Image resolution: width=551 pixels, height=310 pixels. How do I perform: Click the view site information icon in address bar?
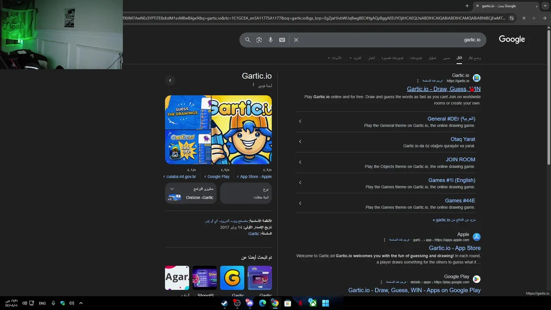coord(511,18)
